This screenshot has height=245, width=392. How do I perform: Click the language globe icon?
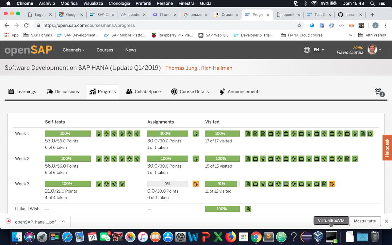tap(307, 50)
